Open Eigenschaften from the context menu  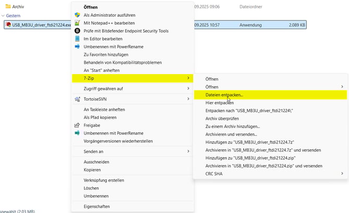pos(97,207)
